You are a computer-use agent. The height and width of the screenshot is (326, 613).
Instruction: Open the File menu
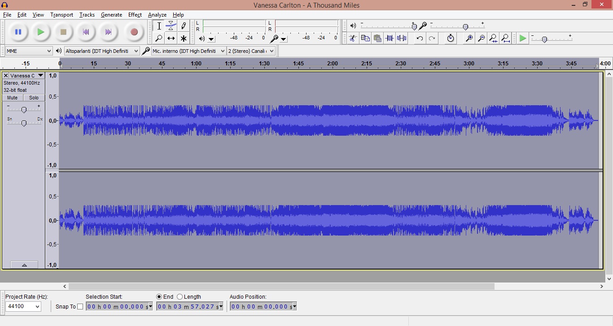click(7, 15)
